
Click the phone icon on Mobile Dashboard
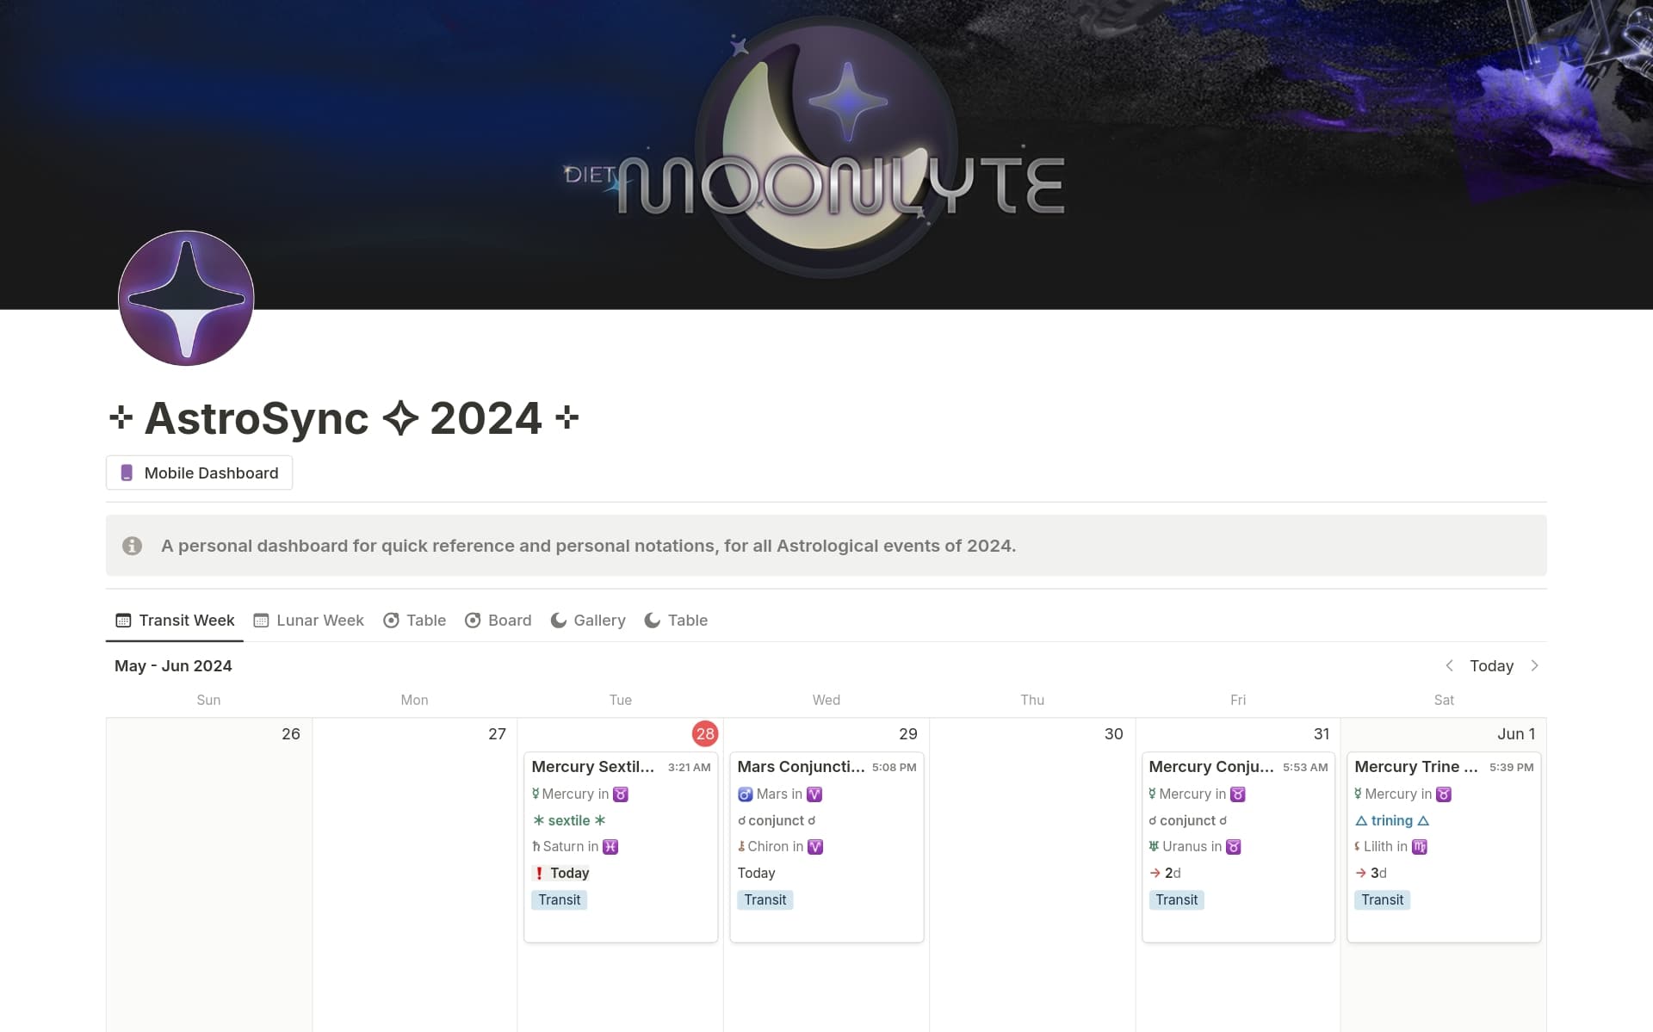point(127,473)
